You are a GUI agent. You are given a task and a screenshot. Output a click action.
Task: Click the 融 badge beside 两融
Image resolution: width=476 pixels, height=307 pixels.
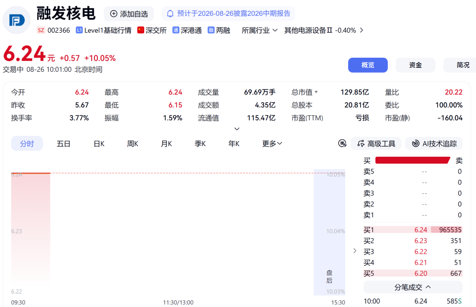pos(211,30)
